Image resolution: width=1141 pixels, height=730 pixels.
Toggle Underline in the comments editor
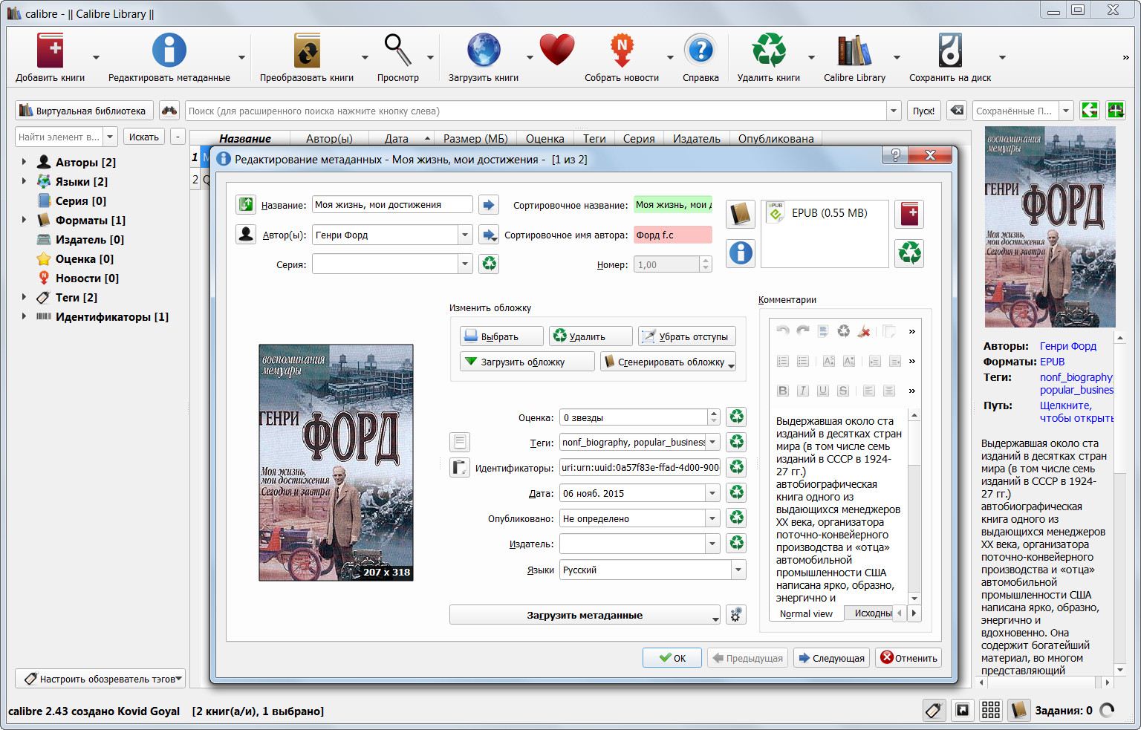coord(823,391)
